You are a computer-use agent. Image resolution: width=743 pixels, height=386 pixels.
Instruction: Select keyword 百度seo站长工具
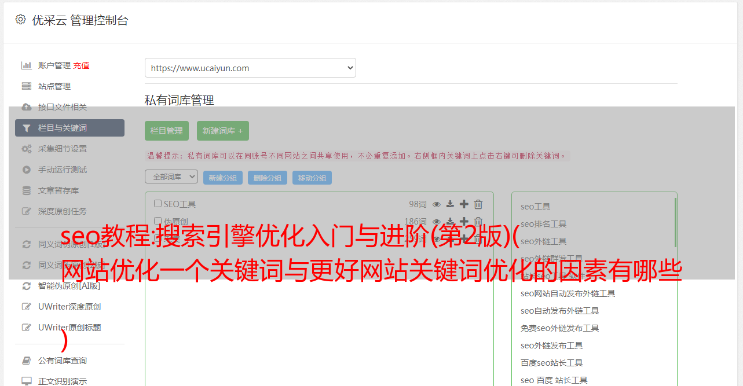click(552, 363)
